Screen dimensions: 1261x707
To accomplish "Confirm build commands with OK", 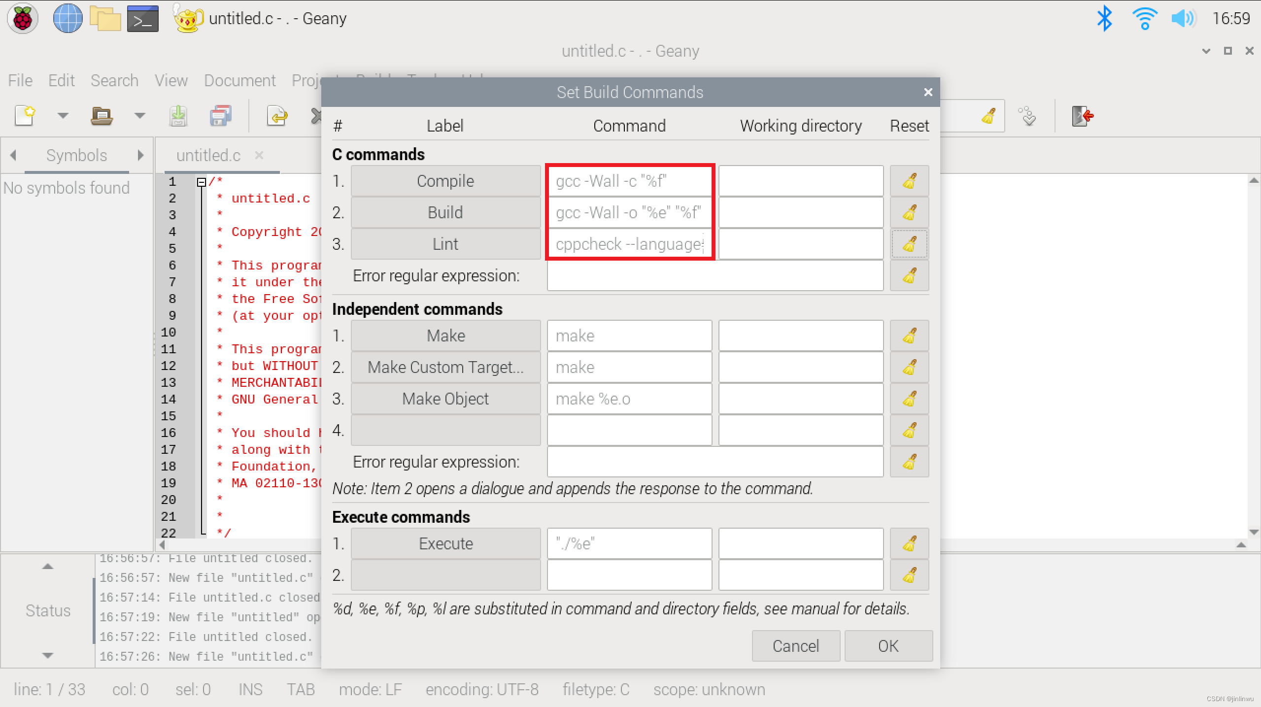I will click(x=888, y=646).
